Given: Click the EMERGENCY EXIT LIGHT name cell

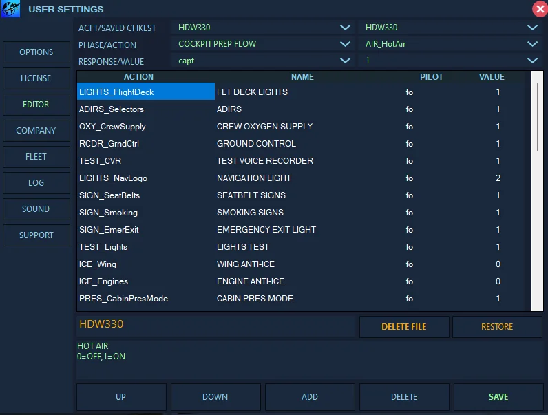Looking at the screenshot, I should [266, 229].
